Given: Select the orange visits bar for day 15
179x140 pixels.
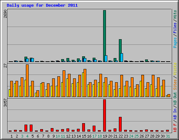Looking at the screenshot, I should 85,83.
